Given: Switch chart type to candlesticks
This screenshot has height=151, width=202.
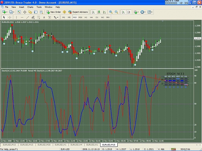Looking at the screenshot, I should click(x=99, y=12).
